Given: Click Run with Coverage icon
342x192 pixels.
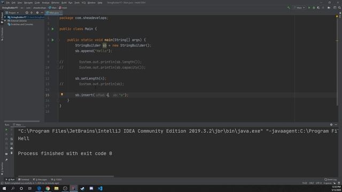Looking at the screenshot, I should point(318,7).
